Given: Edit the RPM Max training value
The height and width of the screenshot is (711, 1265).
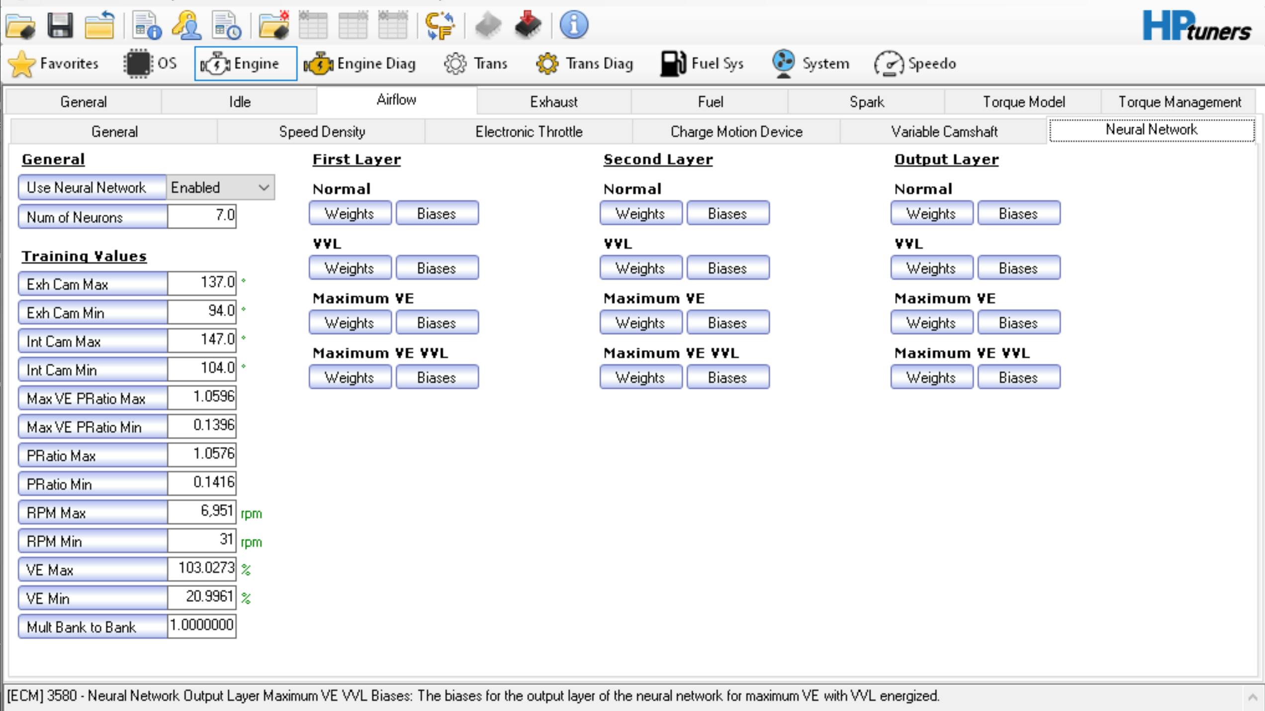Looking at the screenshot, I should click(201, 512).
